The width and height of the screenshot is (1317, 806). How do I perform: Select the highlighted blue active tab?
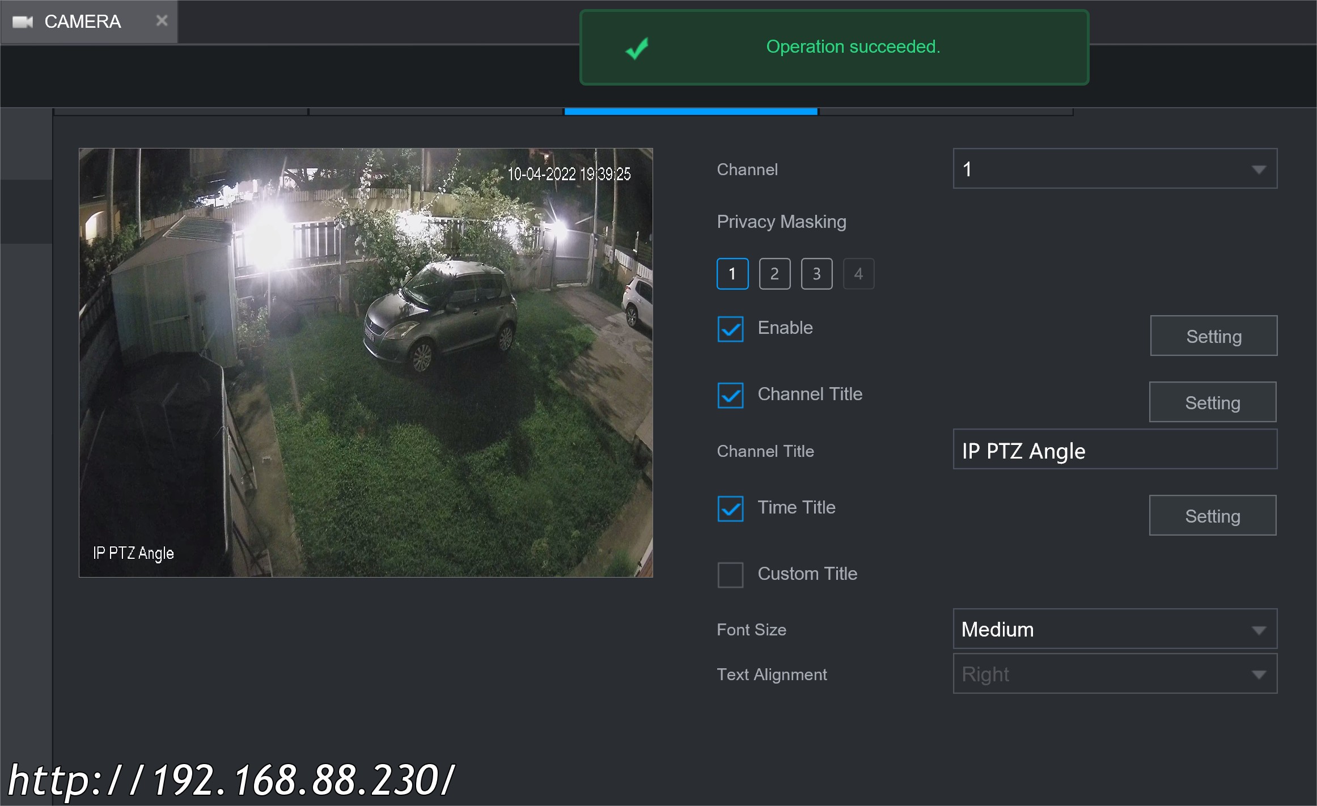691,111
